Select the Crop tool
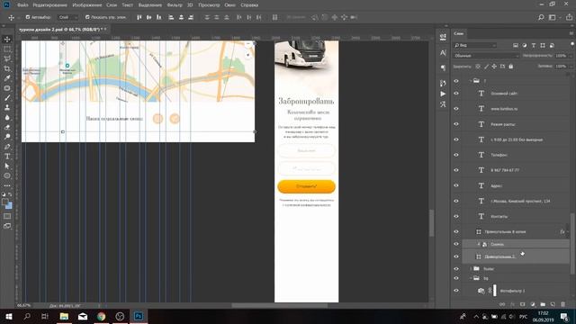The height and width of the screenshot is (324, 576). point(7,68)
